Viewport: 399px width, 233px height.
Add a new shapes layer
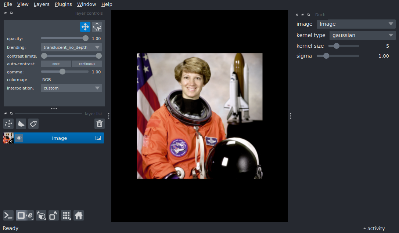21,124
